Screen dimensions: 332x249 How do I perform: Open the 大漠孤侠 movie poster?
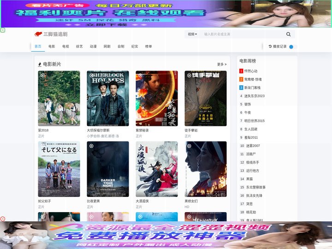(x=157, y=169)
